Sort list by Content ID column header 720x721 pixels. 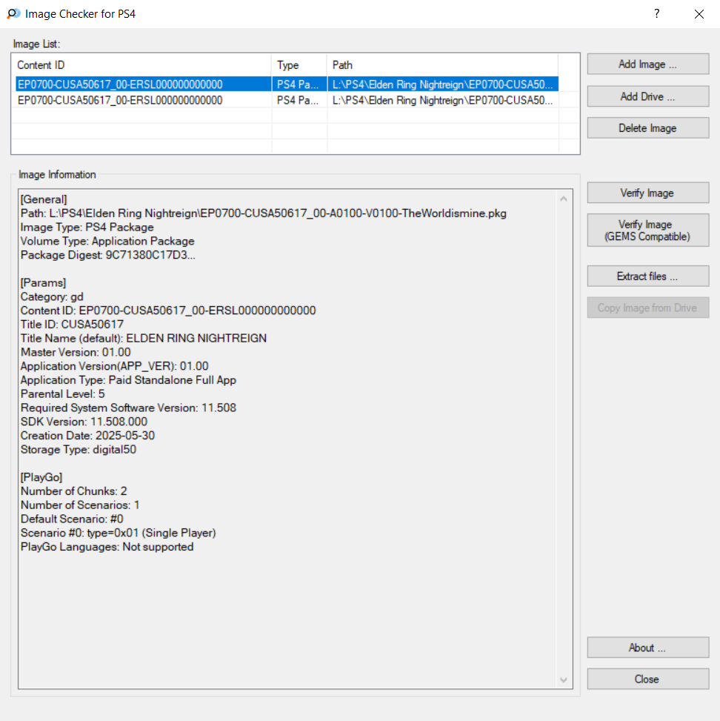142,65
